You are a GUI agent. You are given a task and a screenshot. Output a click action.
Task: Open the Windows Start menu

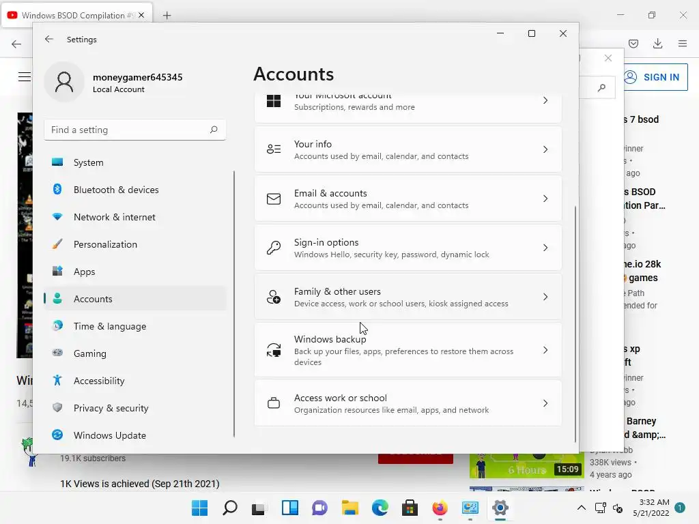click(200, 508)
